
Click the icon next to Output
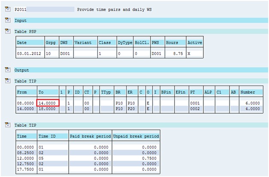click(7, 70)
